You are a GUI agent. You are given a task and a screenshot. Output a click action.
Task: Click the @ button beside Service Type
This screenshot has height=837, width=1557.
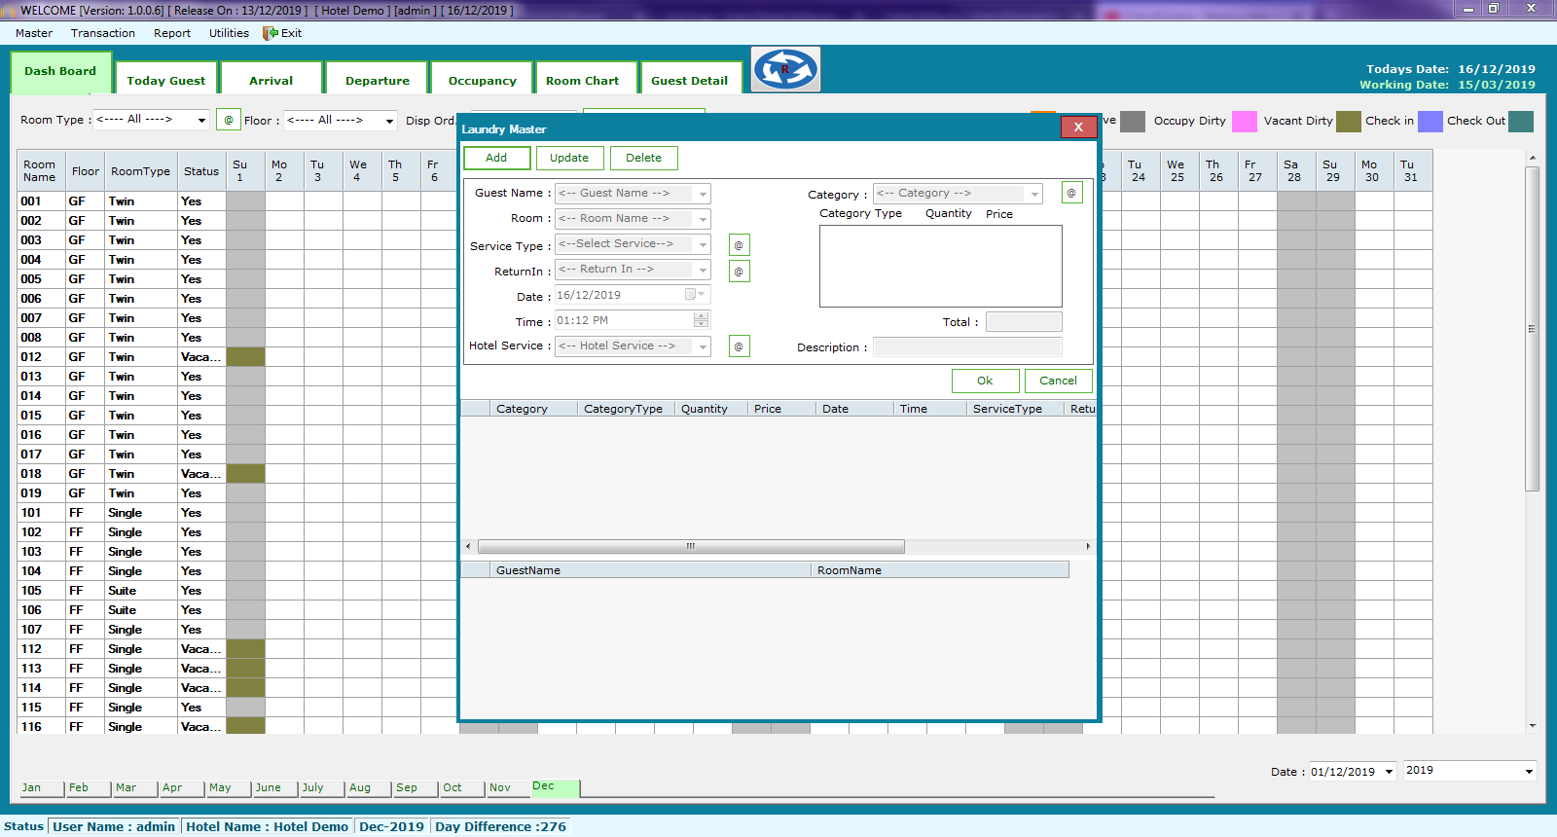coord(739,245)
